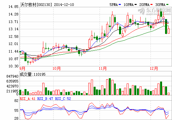The width and height of the screenshot is (172, 120).
Task: Click the date 2014-12-10 in the title
Action: [64, 5]
